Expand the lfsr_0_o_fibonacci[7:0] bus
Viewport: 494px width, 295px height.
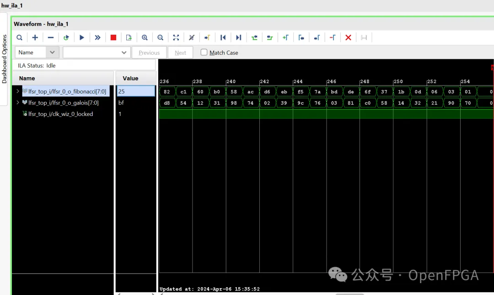point(18,91)
